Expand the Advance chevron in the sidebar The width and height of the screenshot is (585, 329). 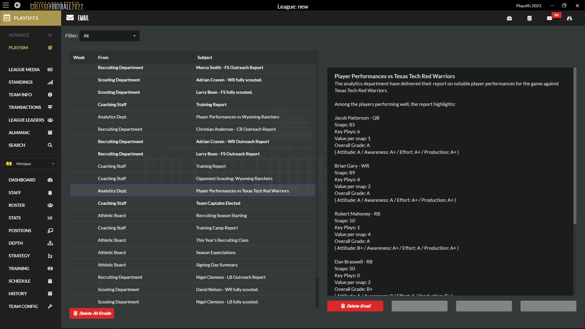[50, 35]
